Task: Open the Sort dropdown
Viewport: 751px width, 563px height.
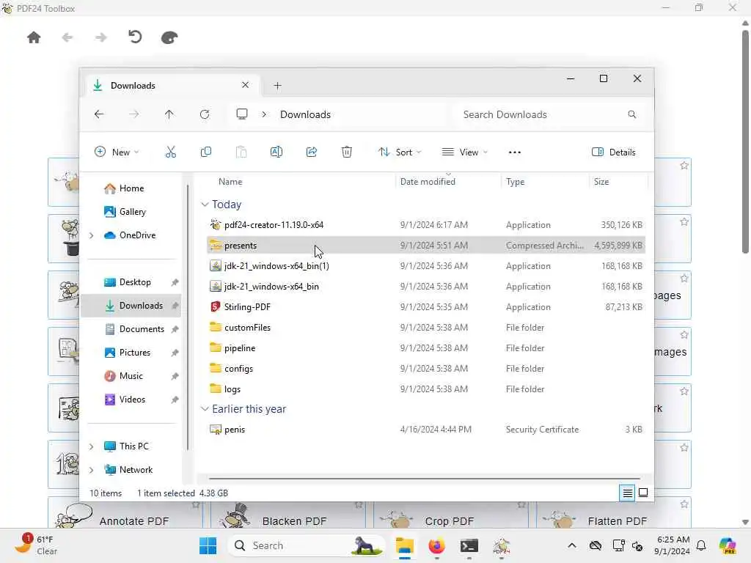Action: [x=400, y=152]
